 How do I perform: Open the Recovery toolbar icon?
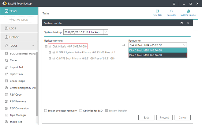click(x=171, y=11)
